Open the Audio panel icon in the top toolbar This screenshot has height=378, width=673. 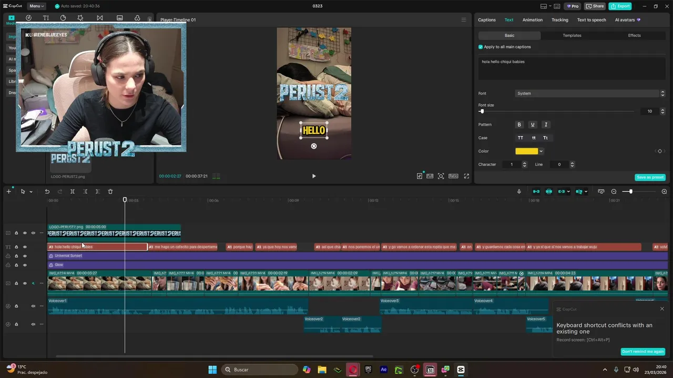(x=28, y=18)
